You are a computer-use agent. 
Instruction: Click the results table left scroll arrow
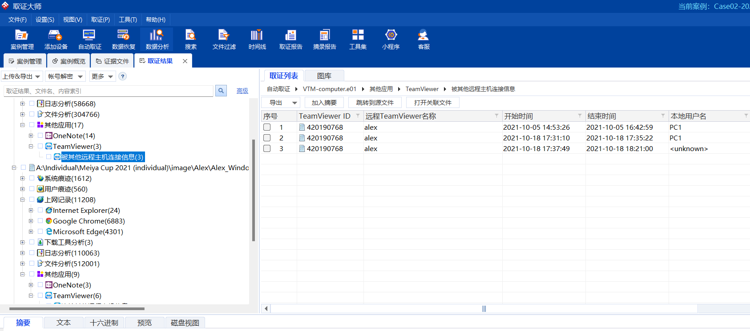tap(266, 308)
